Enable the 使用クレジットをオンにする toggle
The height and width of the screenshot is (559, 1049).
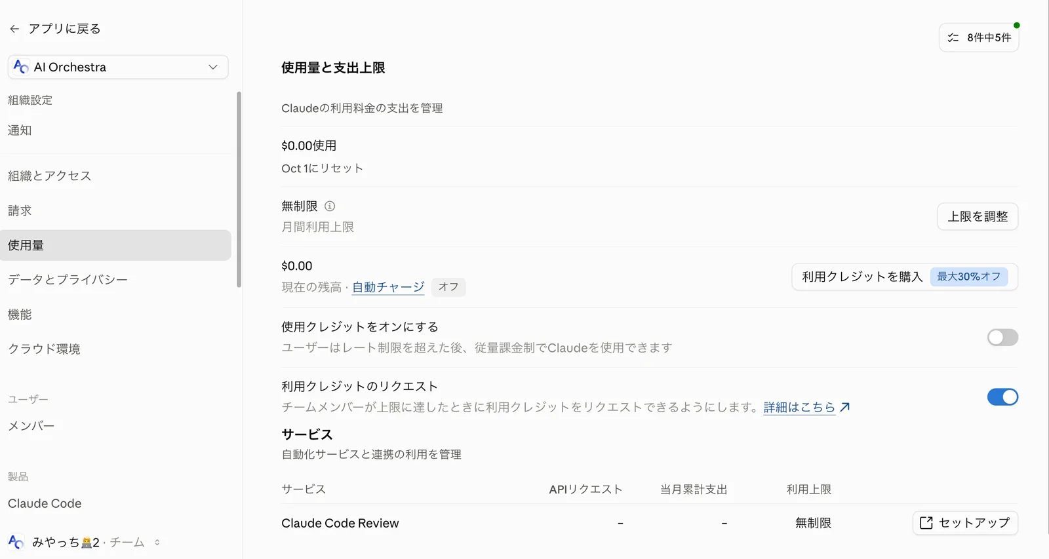pos(1002,337)
